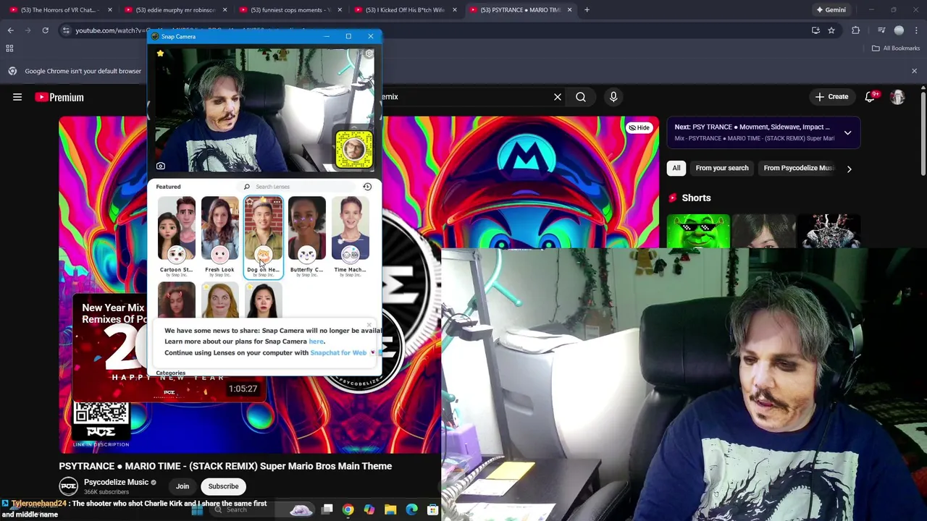Click the YouTube search magnifier button

[581, 97]
